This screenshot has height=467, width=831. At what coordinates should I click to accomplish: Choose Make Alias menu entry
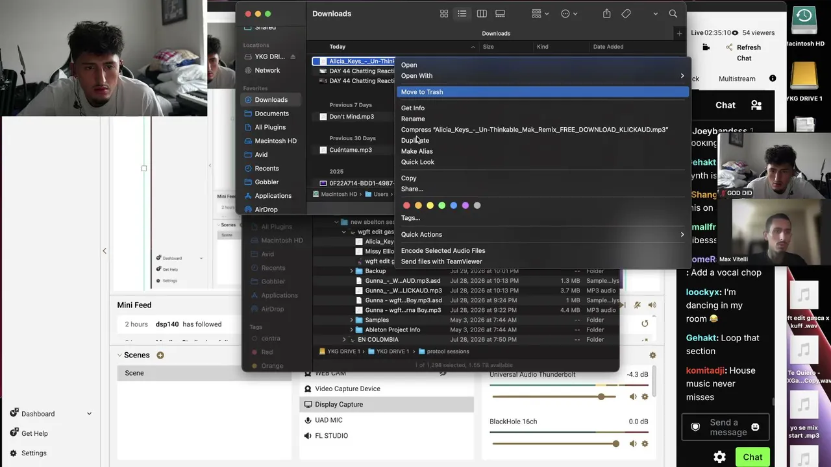tap(543, 151)
